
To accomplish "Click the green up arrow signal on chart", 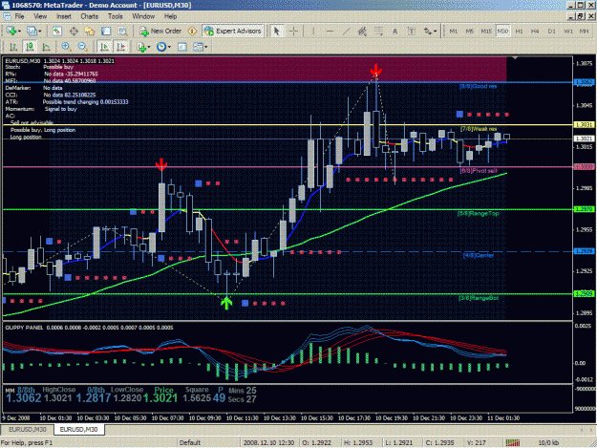I will (x=226, y=303).
